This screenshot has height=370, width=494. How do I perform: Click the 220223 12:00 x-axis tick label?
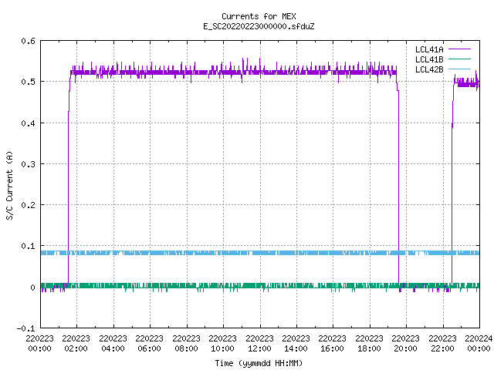259,344
